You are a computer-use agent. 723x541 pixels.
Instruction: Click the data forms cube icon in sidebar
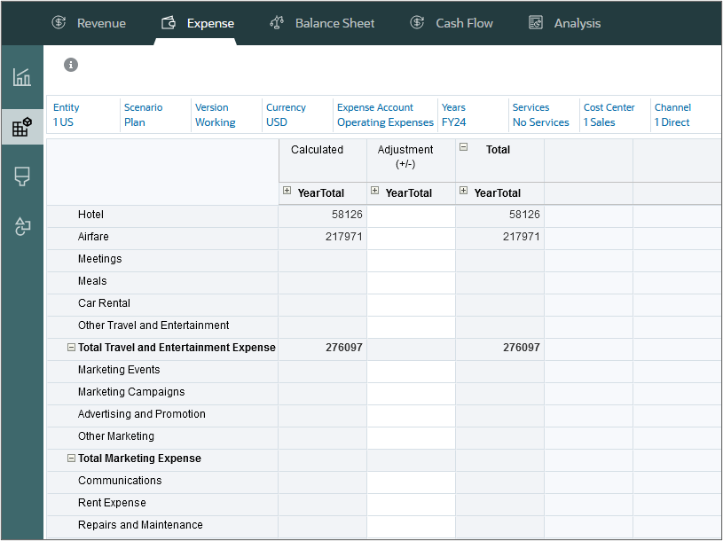[x=21, y=126]
